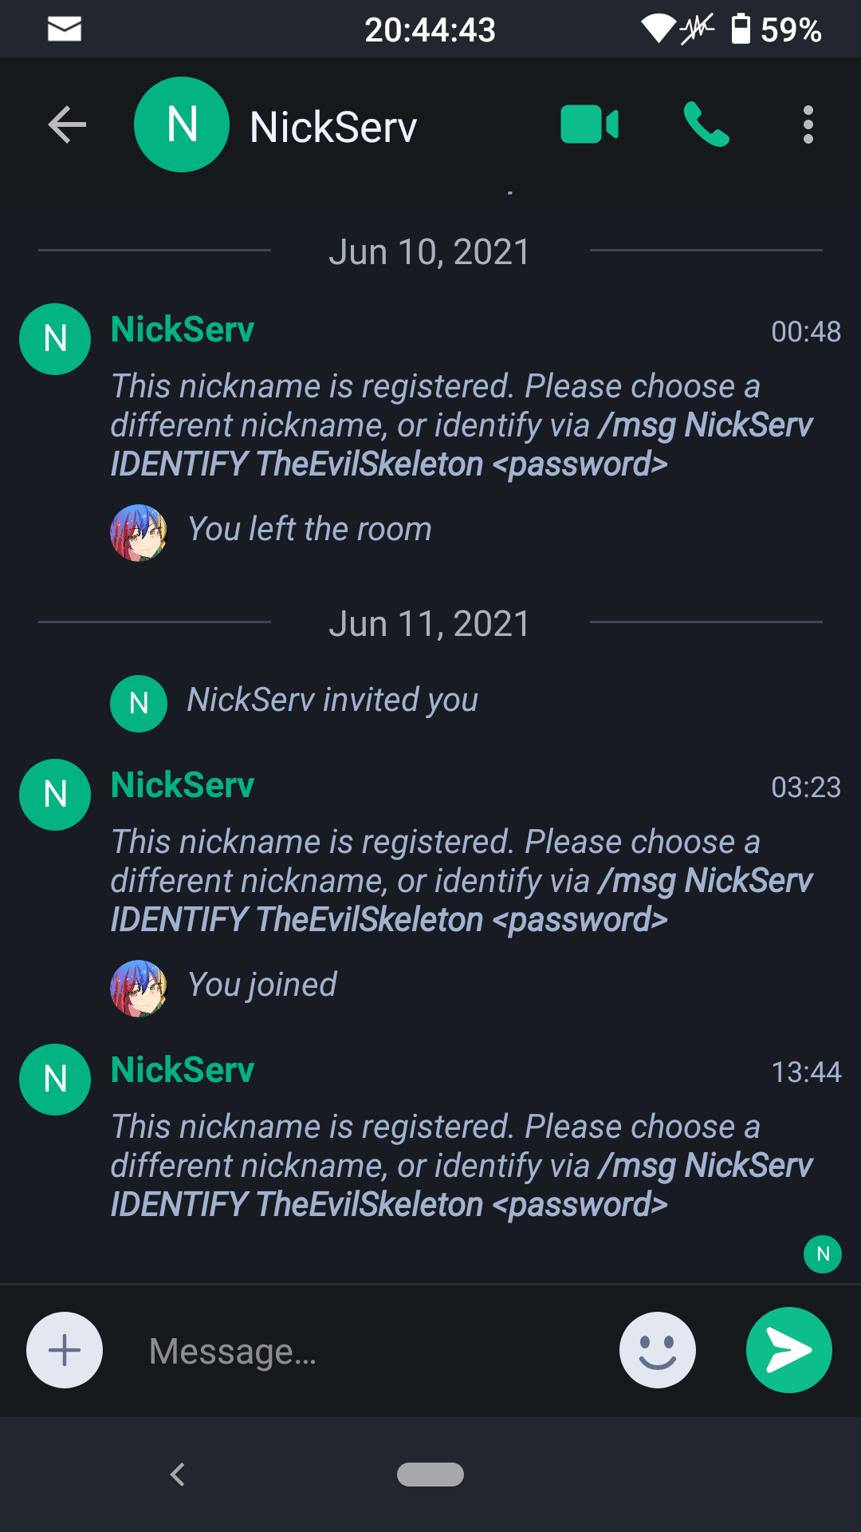This screenshot has width=861, height=1532.
Task: Tap the NickServ sender name at 13:44
Action: point(183,1070)
